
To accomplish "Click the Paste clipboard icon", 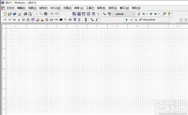I will click(x=46, y=14).
